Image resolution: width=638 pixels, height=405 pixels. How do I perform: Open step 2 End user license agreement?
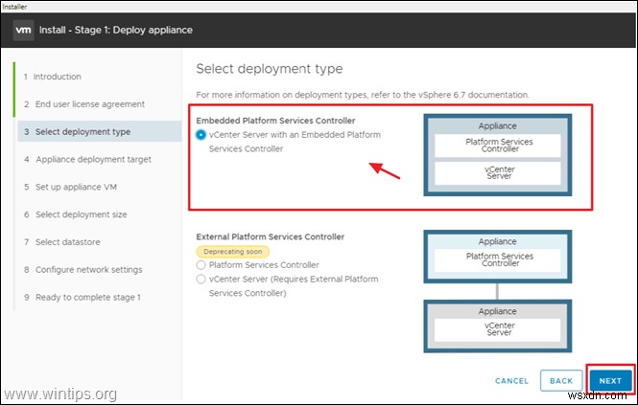click(x=84, y=104)
